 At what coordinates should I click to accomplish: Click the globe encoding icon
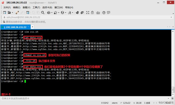coord(62,12)
